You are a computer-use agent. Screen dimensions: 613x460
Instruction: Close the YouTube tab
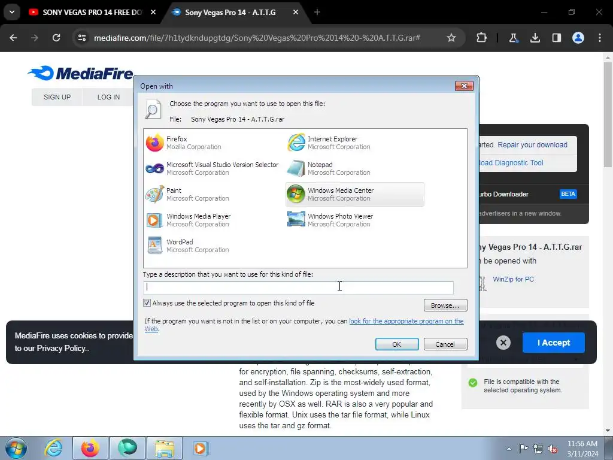tap(153, 12)
